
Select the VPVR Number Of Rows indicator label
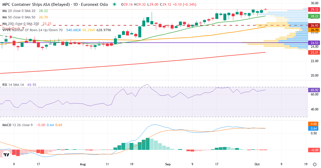pyautogui.click(x=32, y=30)
